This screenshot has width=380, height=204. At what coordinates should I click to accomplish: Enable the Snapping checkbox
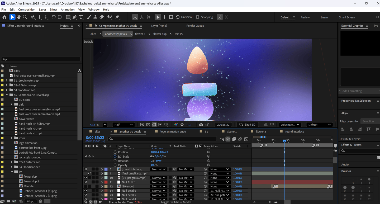click(x=197, y=17)
